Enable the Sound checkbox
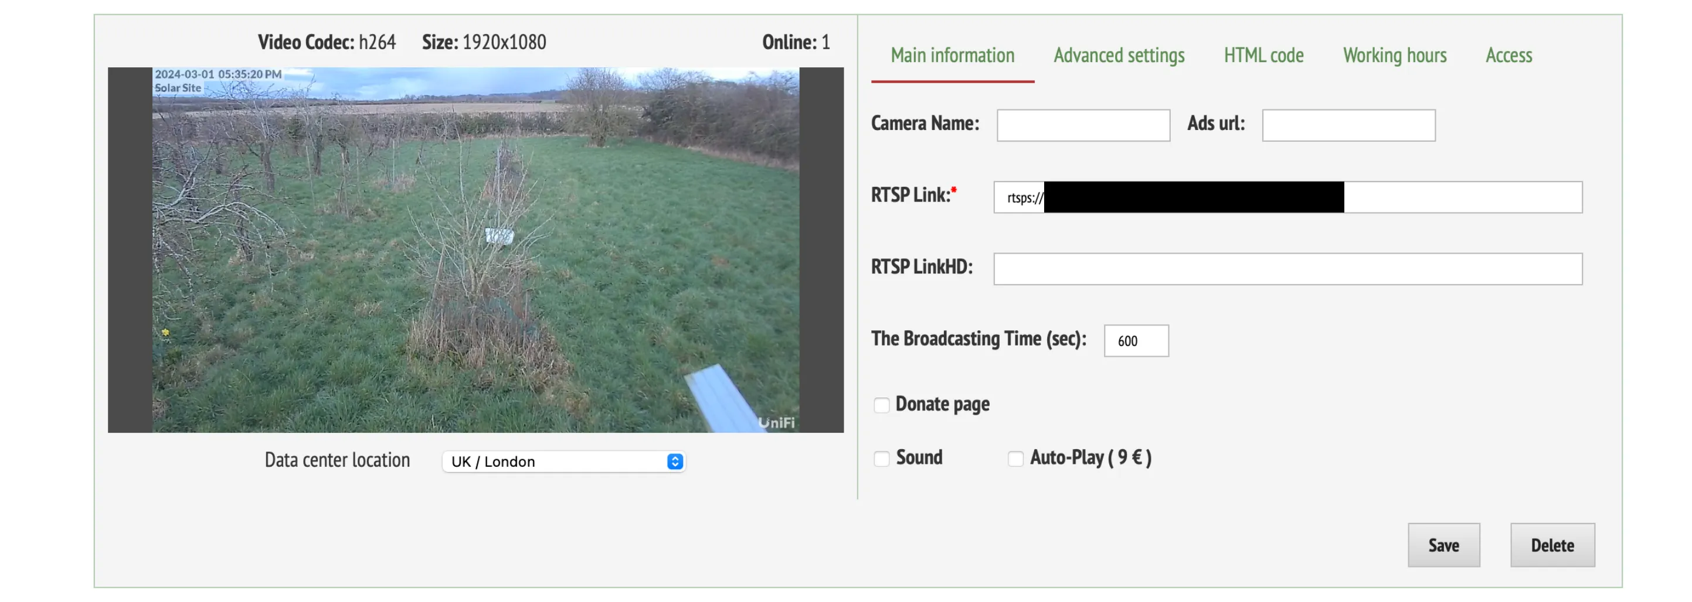 pyautogui.click(x=881, y=458)
